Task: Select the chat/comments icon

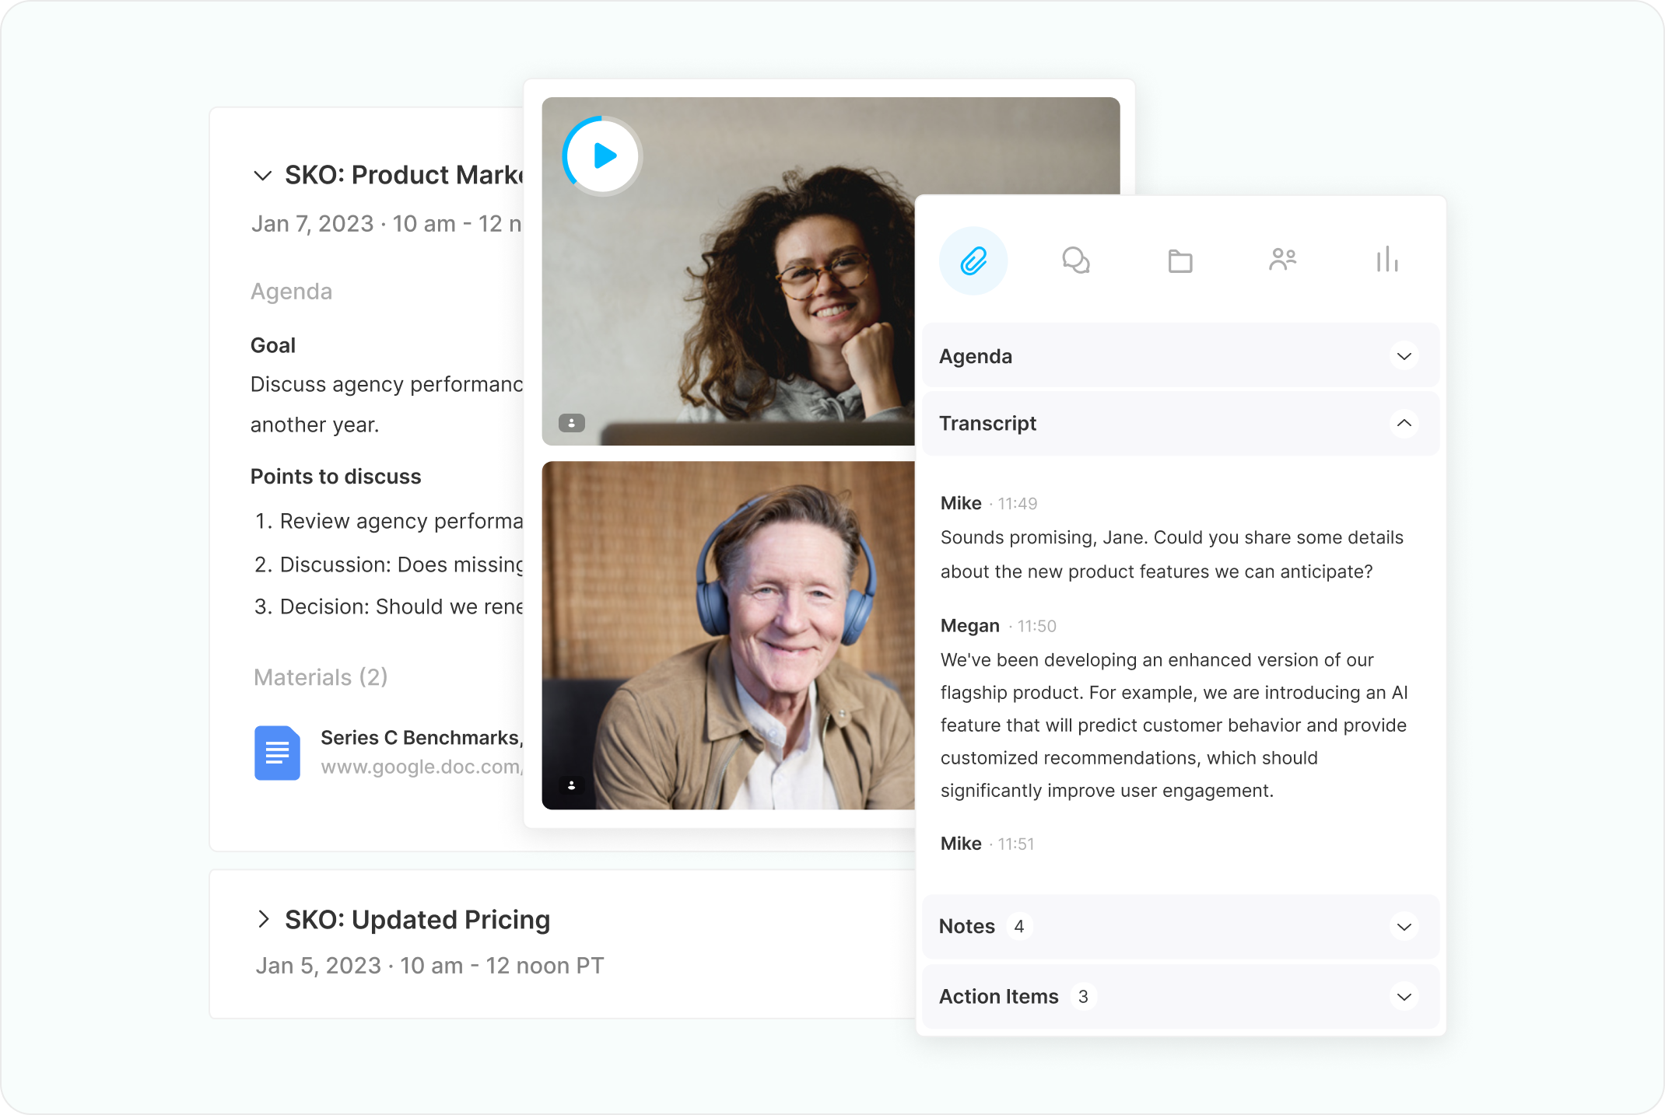Action: pos(1078,260)
